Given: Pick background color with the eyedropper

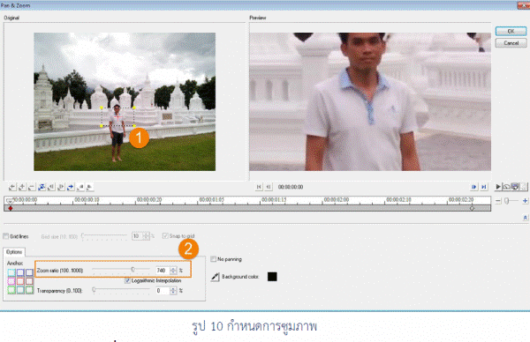Looking at the screenshot, I should [215, 277].
